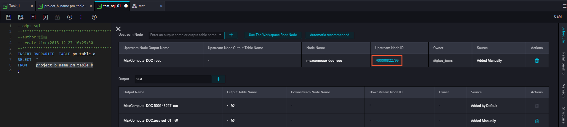
Task: Click the O&M link at top right
Action: (558, 17)
